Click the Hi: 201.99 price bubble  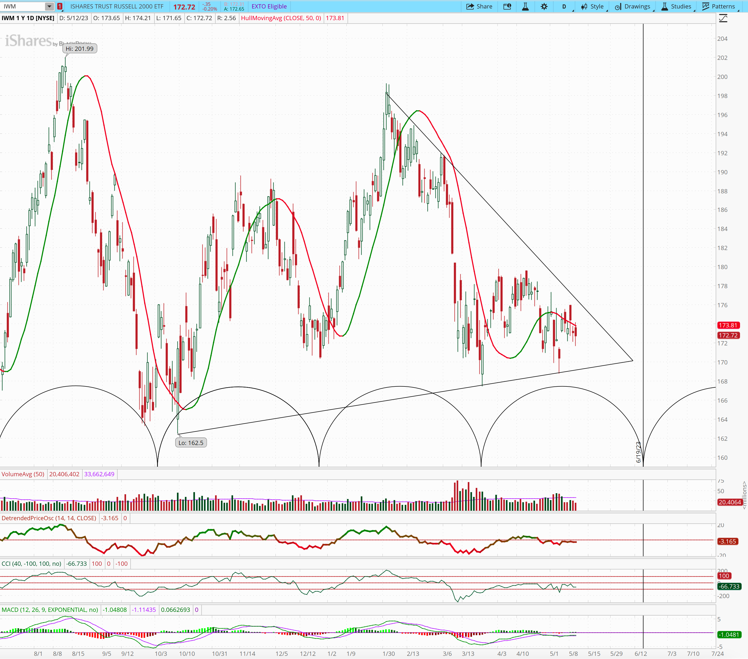pyautogui.click(x=79, y=49)
